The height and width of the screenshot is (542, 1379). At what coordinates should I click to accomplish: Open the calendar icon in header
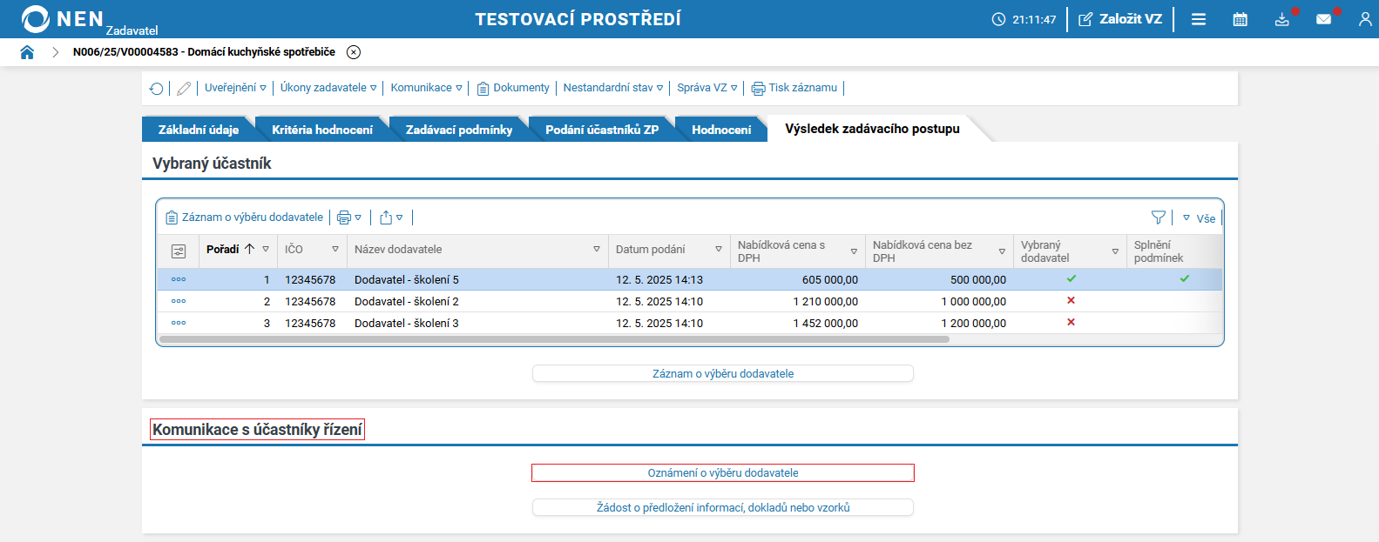point(1240,19)
